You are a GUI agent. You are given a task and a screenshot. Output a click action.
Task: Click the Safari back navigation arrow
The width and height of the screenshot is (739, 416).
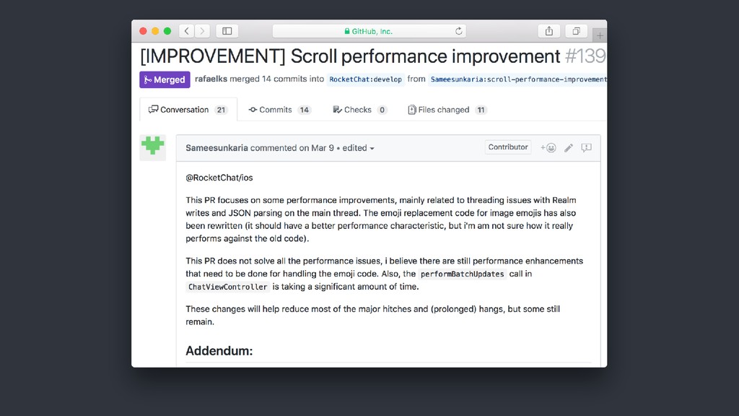[187, 31]
